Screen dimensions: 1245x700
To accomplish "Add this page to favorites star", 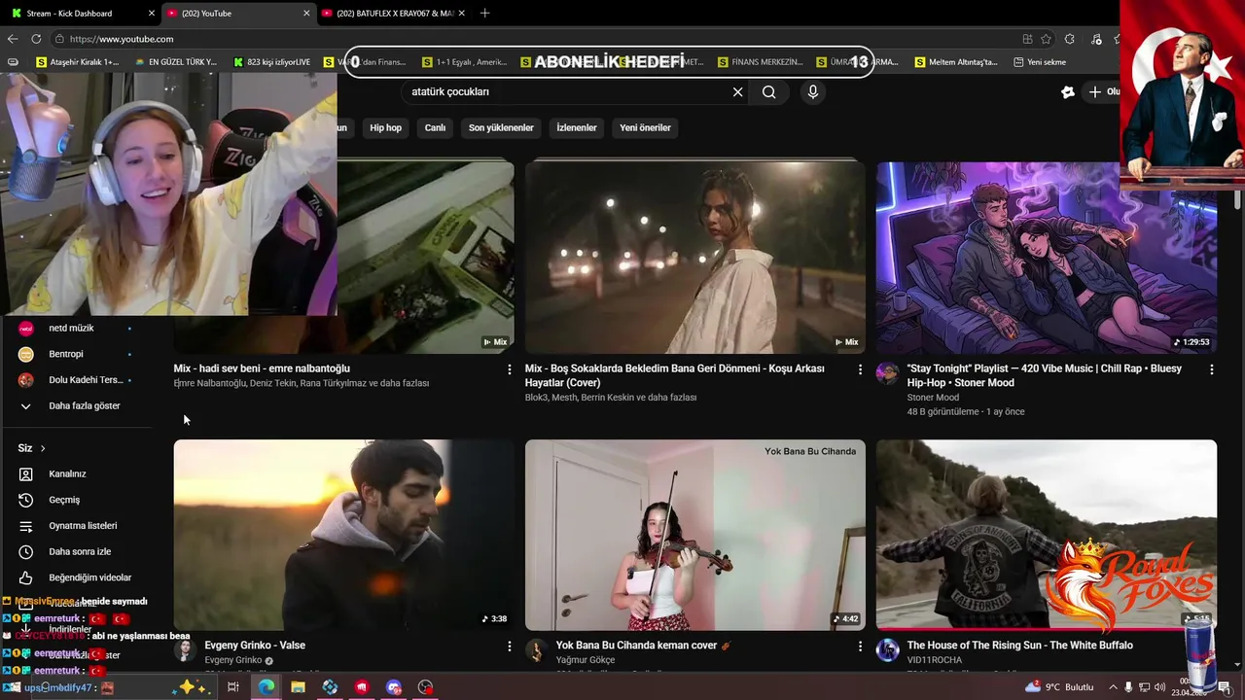I will coord(1046,39).
